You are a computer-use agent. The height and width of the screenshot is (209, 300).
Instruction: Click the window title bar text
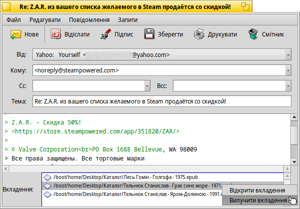125,7
